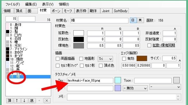This screenshot has height=105, width=188.
Task: Switch material name to English (英)
Action: click(x=140, y=20)
